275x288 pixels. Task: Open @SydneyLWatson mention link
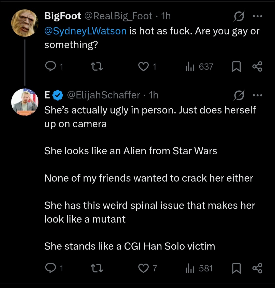tap(86, 31)
